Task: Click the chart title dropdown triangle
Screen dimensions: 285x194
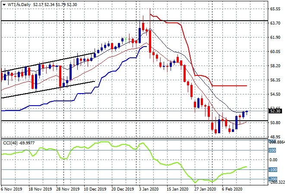Action: pyautogui.click(x=4, y=5)
